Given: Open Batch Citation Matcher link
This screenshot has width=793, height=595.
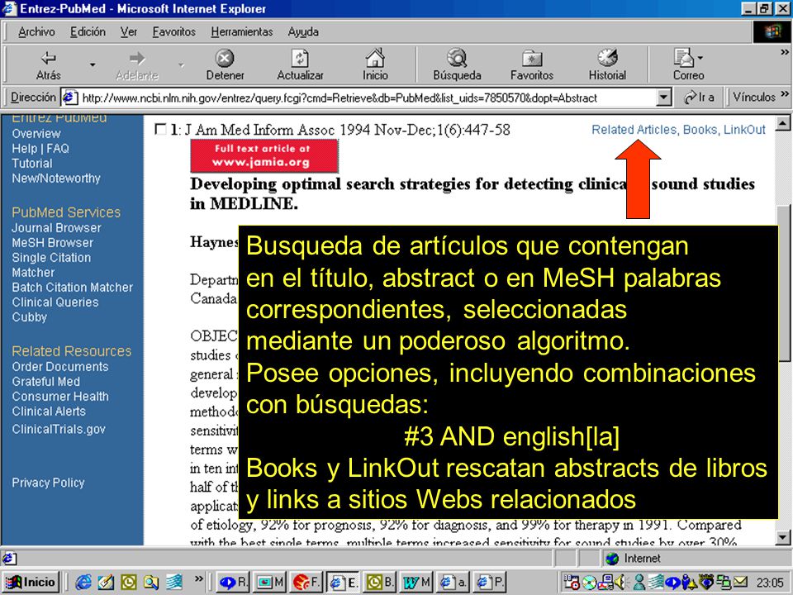Looking at the screenshot, I should 73,288.
